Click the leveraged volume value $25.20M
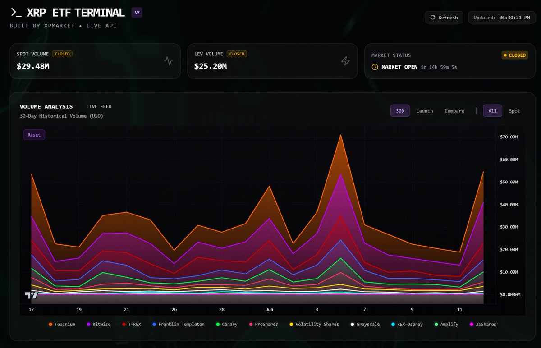This screenshot has height=348, width=541. tap(211, 66)
